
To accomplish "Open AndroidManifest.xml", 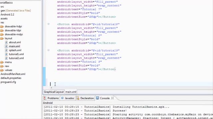I will [13, 74].
